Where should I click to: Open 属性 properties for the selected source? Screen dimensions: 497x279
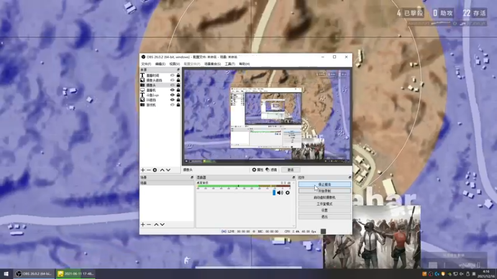pyautogui.click(x=258, y=170)
